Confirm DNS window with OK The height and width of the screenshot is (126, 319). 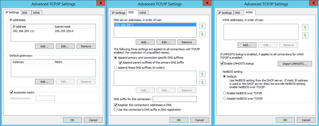pyautogui.click(x=179, y=120)
